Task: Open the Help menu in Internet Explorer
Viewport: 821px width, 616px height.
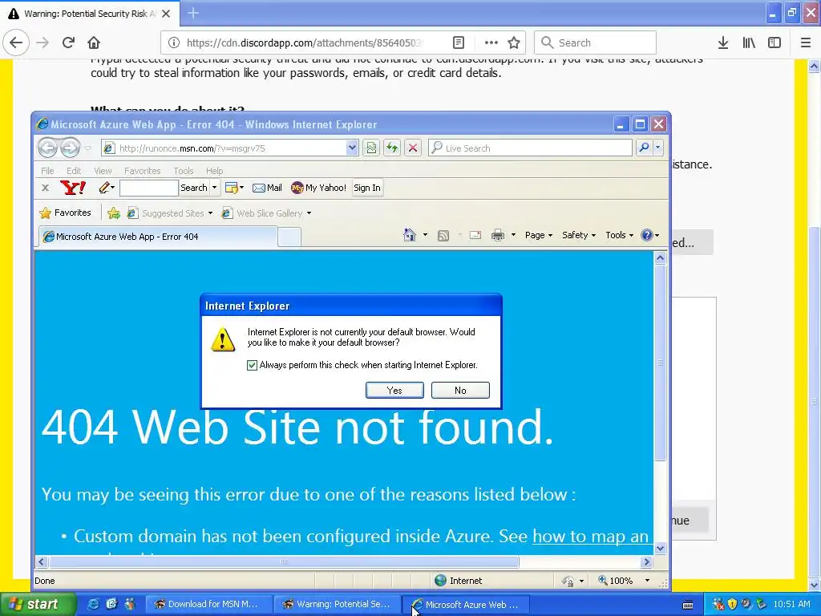Action: [x=214, y=171]
